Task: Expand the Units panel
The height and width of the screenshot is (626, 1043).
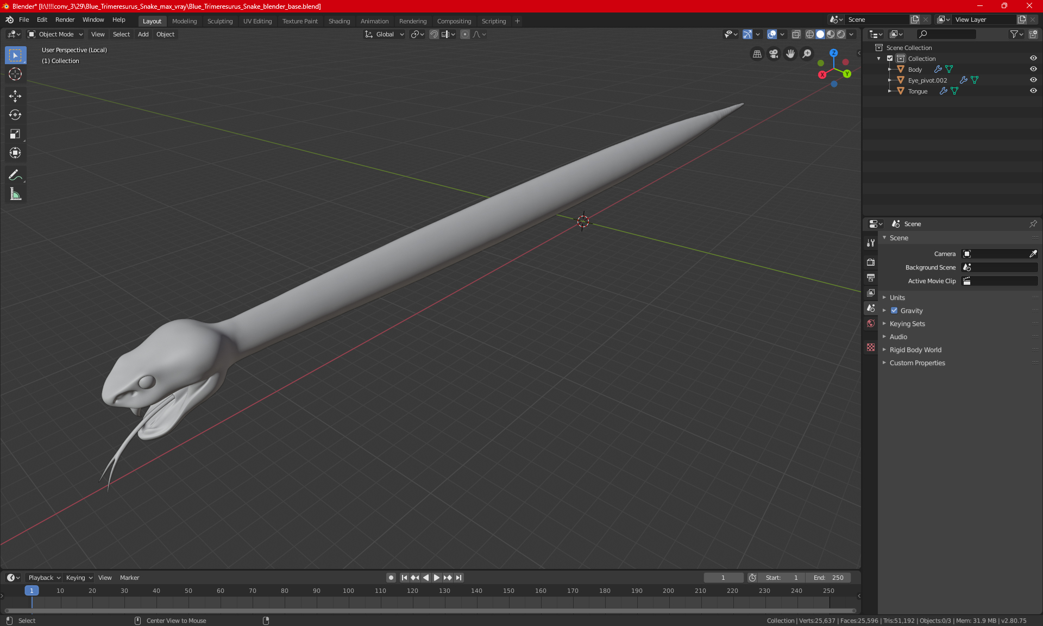Action: pos(897,298)
